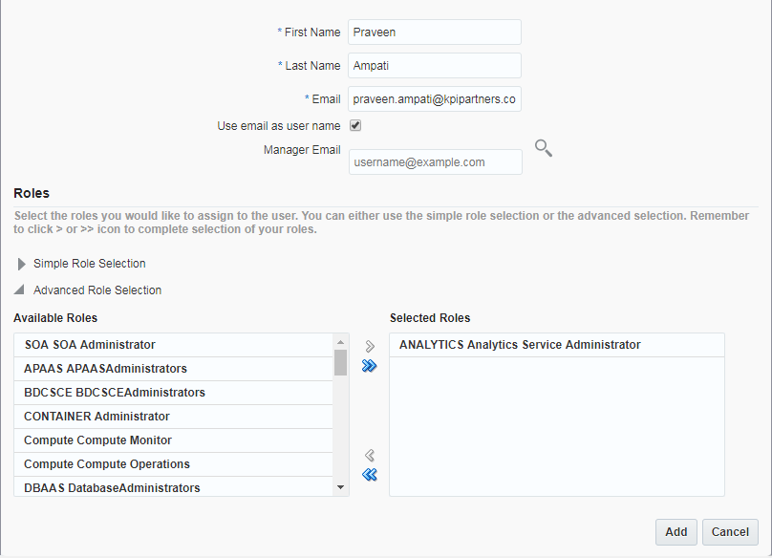The image size is (772, 558).
Task: Focus the Manager Email input field
Action: (436, 162)
